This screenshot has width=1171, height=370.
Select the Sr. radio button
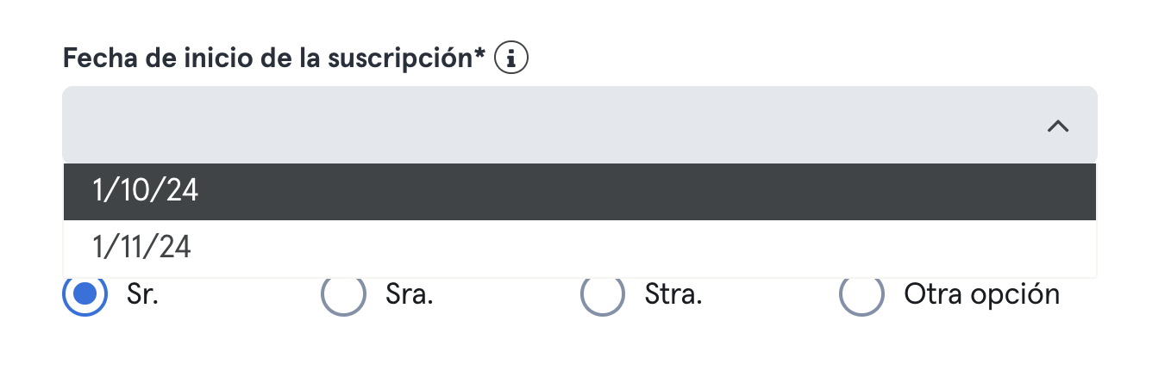coord(85,293)
